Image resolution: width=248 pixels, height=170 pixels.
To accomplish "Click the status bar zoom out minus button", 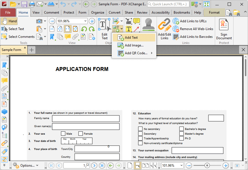I will [189, 166].
